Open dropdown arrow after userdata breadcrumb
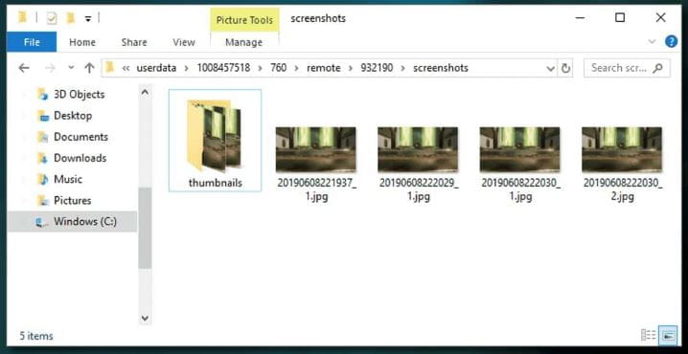This screenshot has height=354, width=688. [187, 68]
